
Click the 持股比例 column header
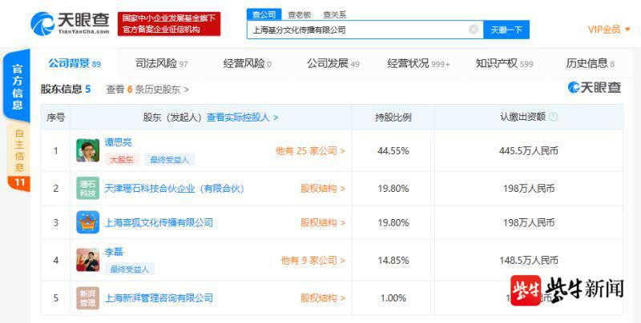point(393,118)
